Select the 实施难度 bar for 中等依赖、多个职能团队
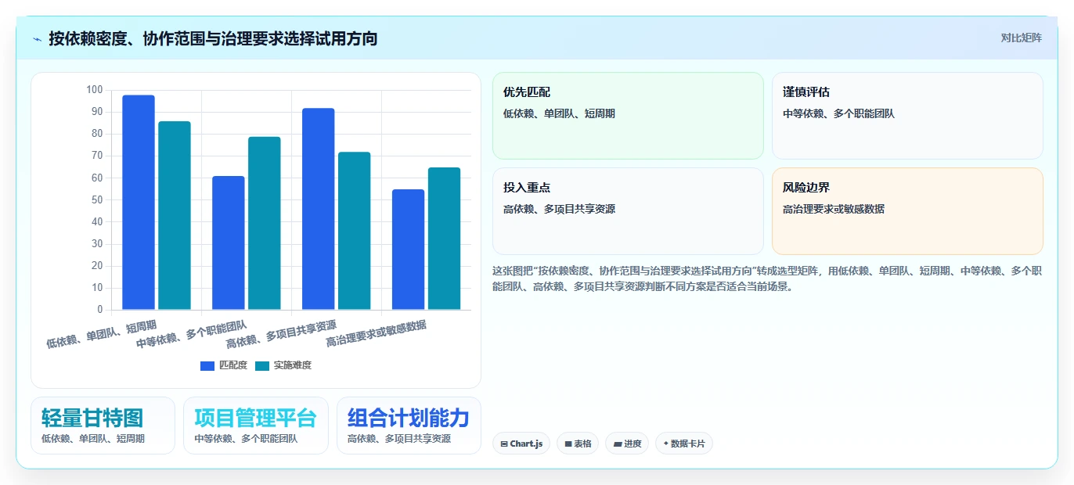1074x485 pixels. pyautogui.click(x=265, y=224)
